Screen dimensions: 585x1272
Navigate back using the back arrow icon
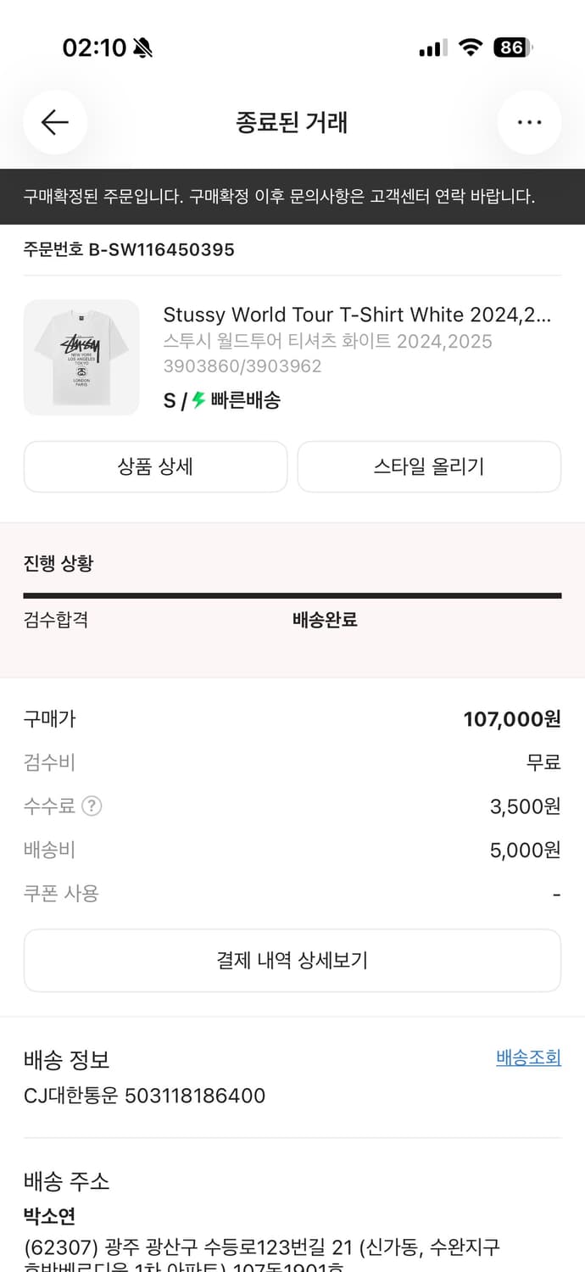(54, 122)
